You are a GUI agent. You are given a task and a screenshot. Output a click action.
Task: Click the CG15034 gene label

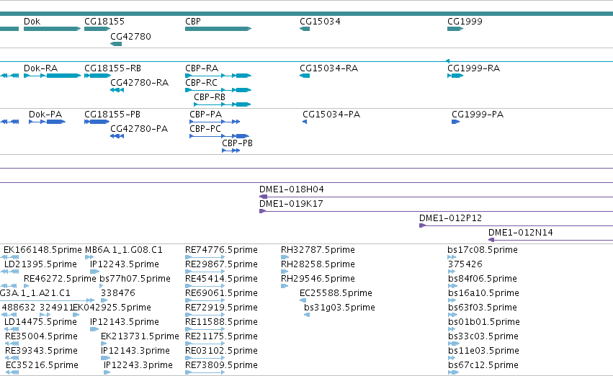(320, 22)
